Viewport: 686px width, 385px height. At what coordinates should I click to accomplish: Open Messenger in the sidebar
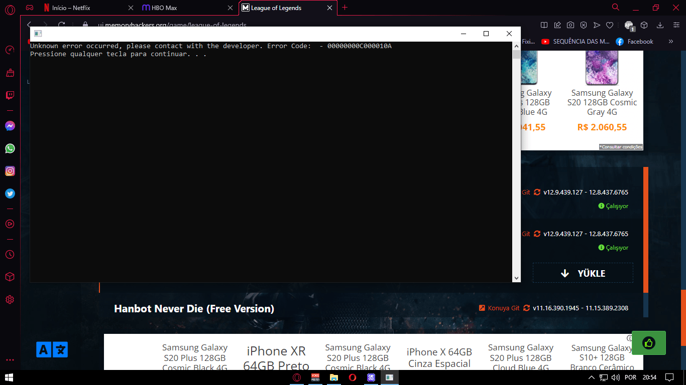(10, 126)
